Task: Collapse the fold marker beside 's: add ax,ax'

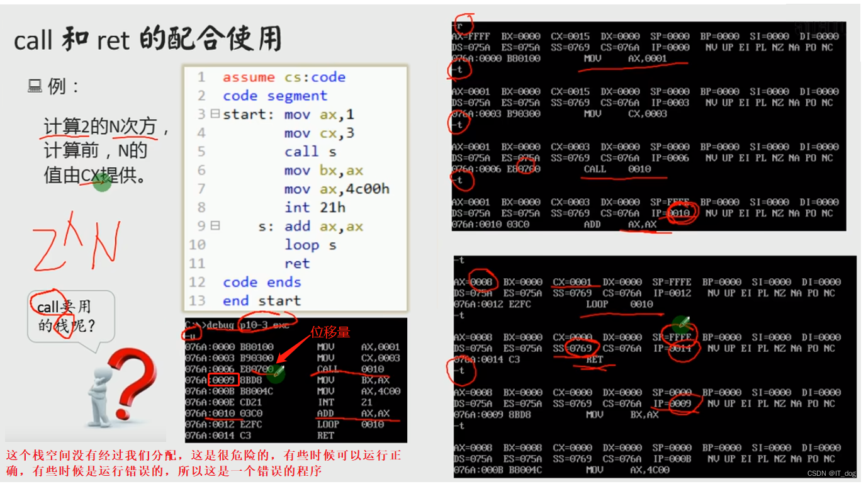Action: click(215, 225)
